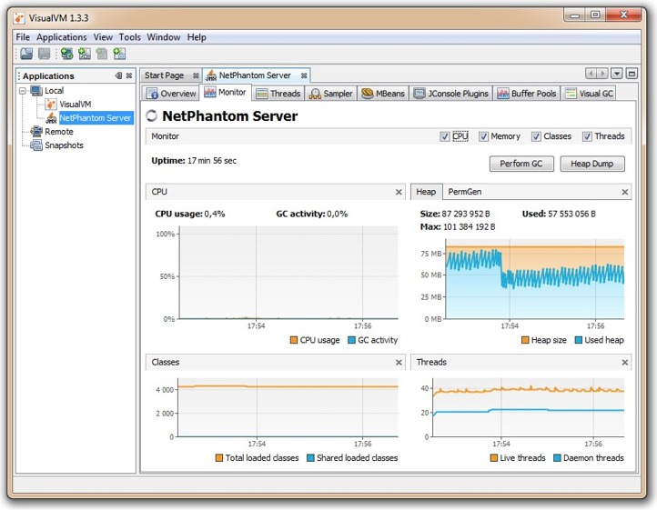657x510 pixels.
Task: Select the Heap memory tab
Action: pyautogui.click(x=426, y=192)
